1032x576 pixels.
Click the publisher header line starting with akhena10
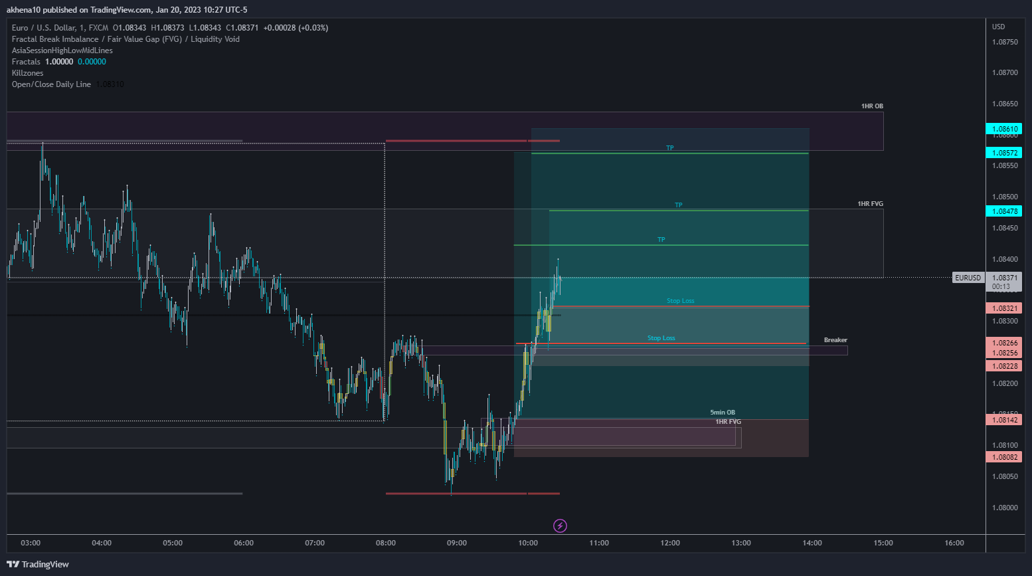coord(127,10)
